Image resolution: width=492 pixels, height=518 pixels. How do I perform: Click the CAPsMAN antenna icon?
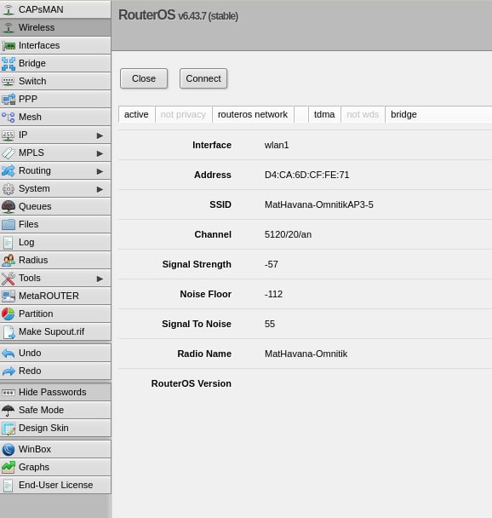coord(9,9)
